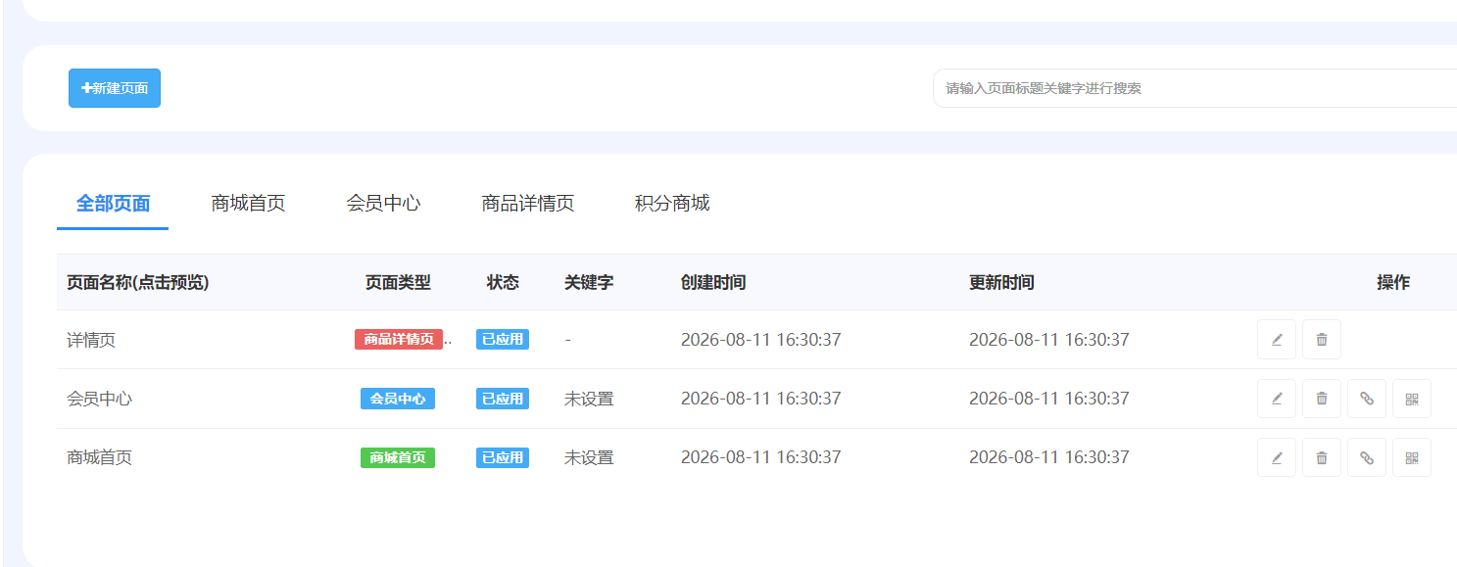
Task: Click the 关键字 column header
Action: click(589, 282)
